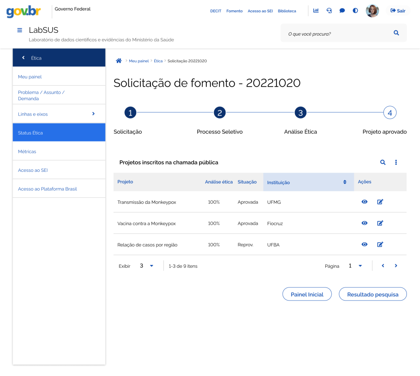420x376 pixels.
Task: Open the headset support icon
Action: 329,11
